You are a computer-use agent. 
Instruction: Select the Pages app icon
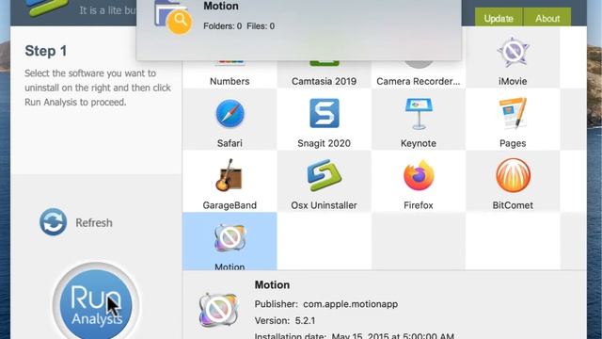coord(513,113)
